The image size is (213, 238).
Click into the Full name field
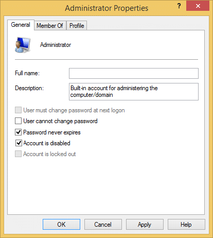click(x=134, y=74)
